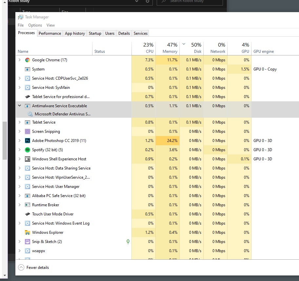Select the 'GPU 0 - Copy' cell for System
This screenshot has height=281, width=299.
pyautogui.click(x=265, y=69)
